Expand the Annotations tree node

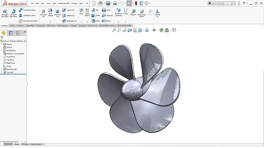pos(1,51)
